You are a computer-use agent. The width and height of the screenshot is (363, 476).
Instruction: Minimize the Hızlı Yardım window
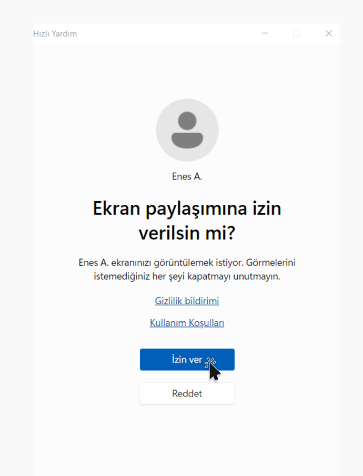tap(265, 33)
